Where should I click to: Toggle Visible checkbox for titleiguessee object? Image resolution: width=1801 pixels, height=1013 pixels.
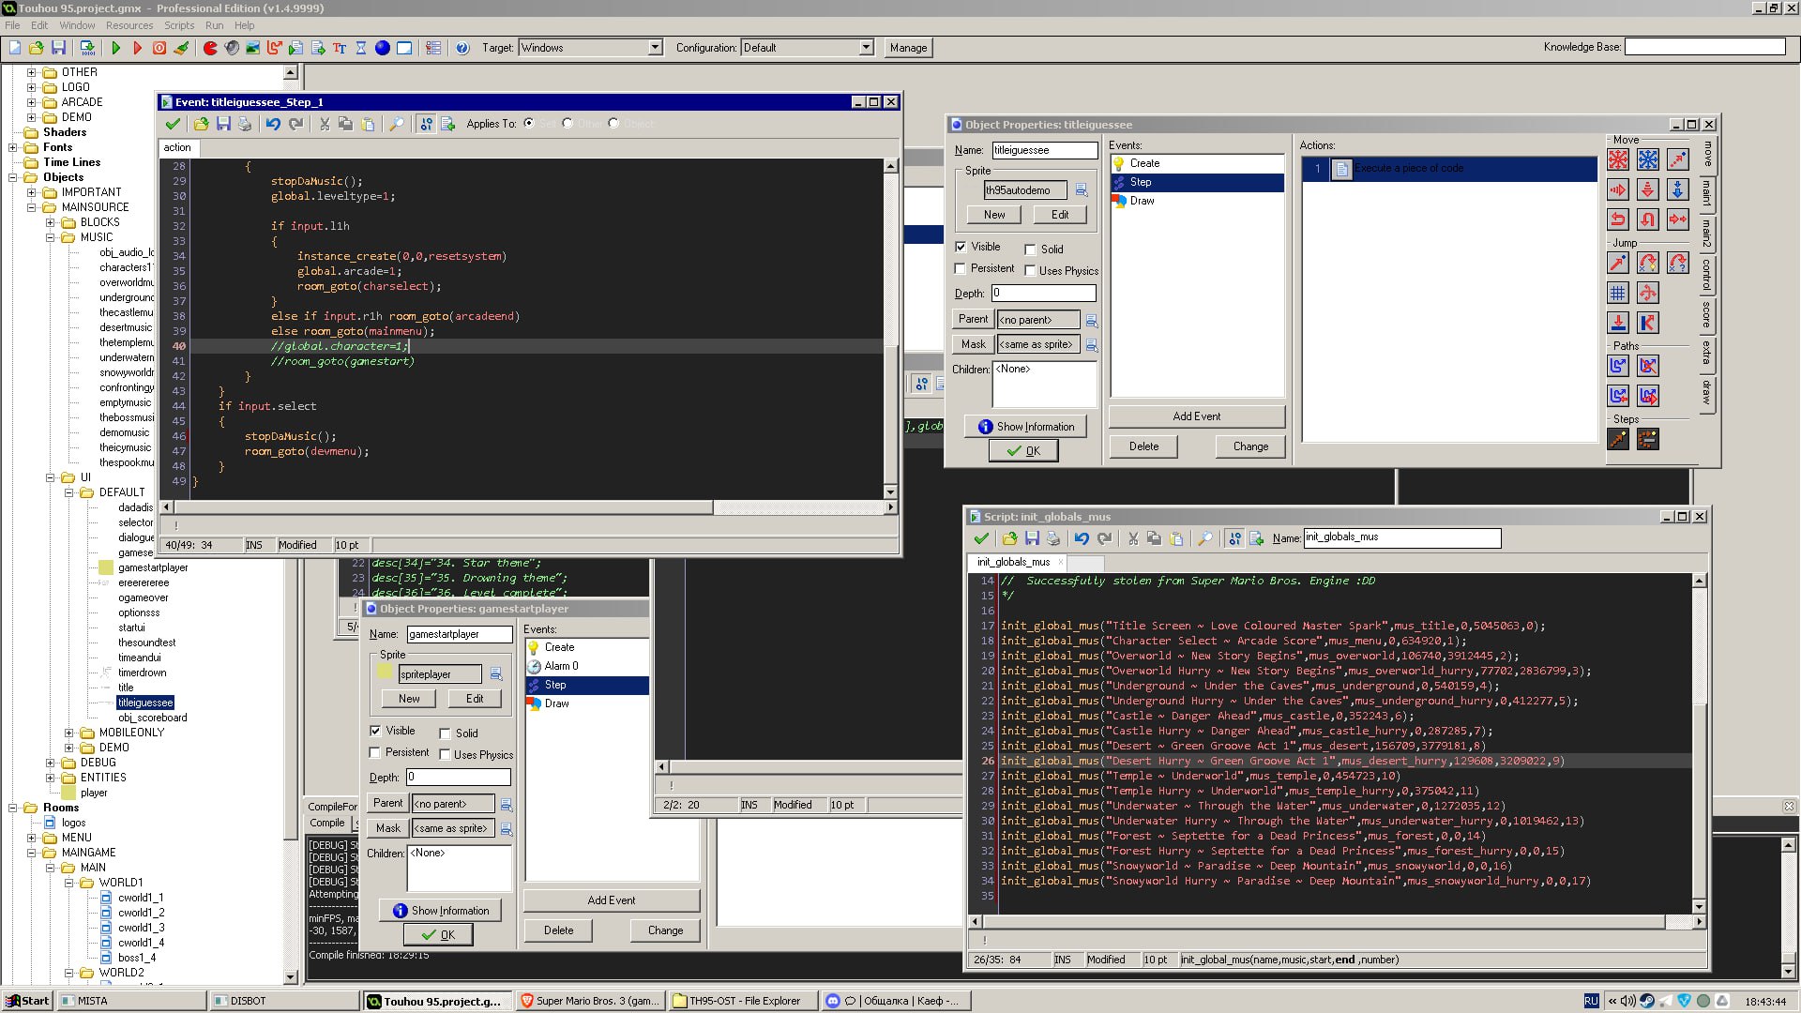pyautogui.click(x=961, y=247)
